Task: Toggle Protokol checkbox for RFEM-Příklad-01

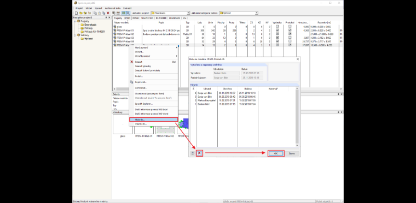Action: point(290,30)
